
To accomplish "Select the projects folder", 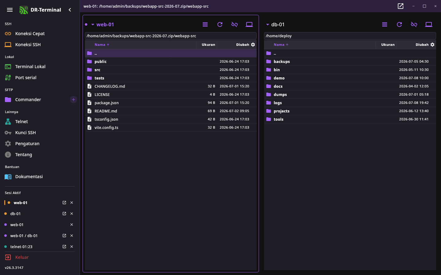I will [350, 111].
